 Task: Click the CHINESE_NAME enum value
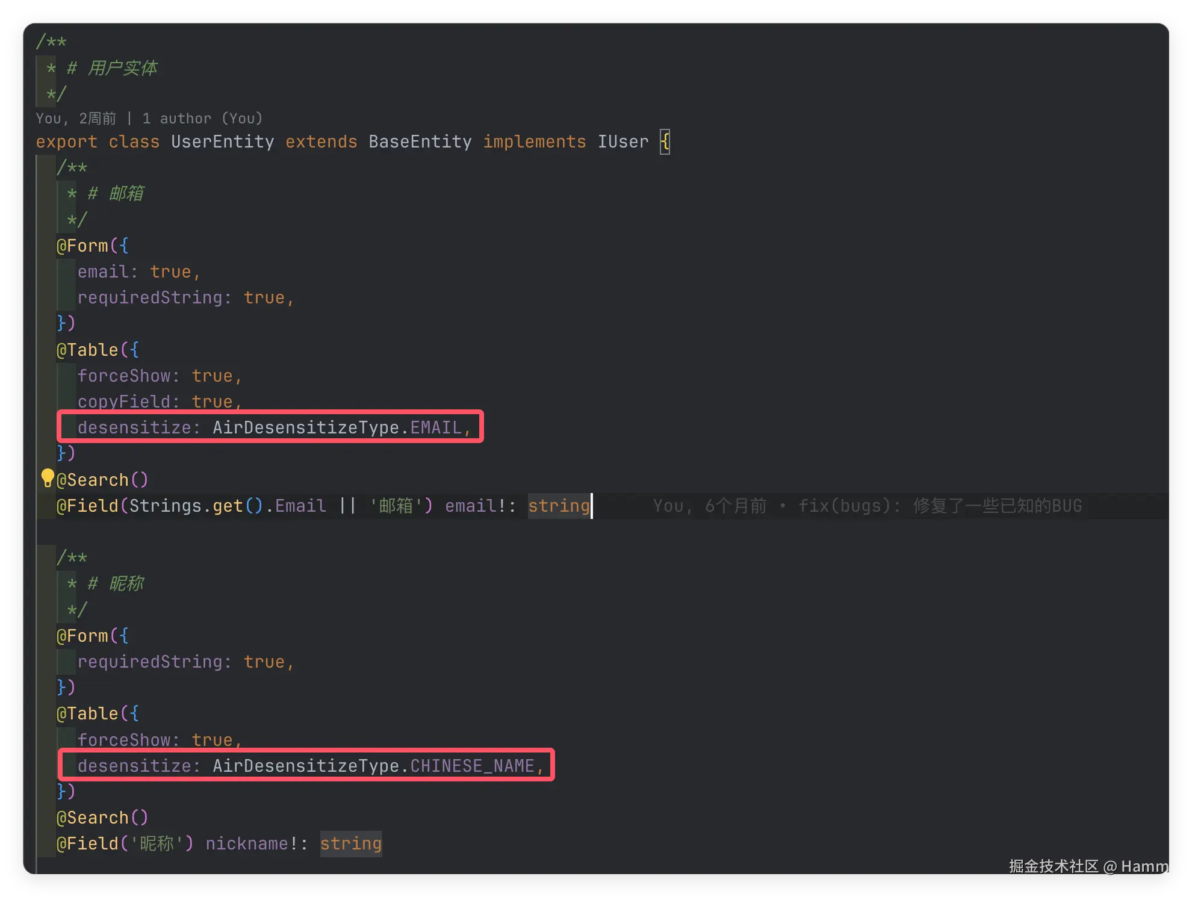pos(472,766)
